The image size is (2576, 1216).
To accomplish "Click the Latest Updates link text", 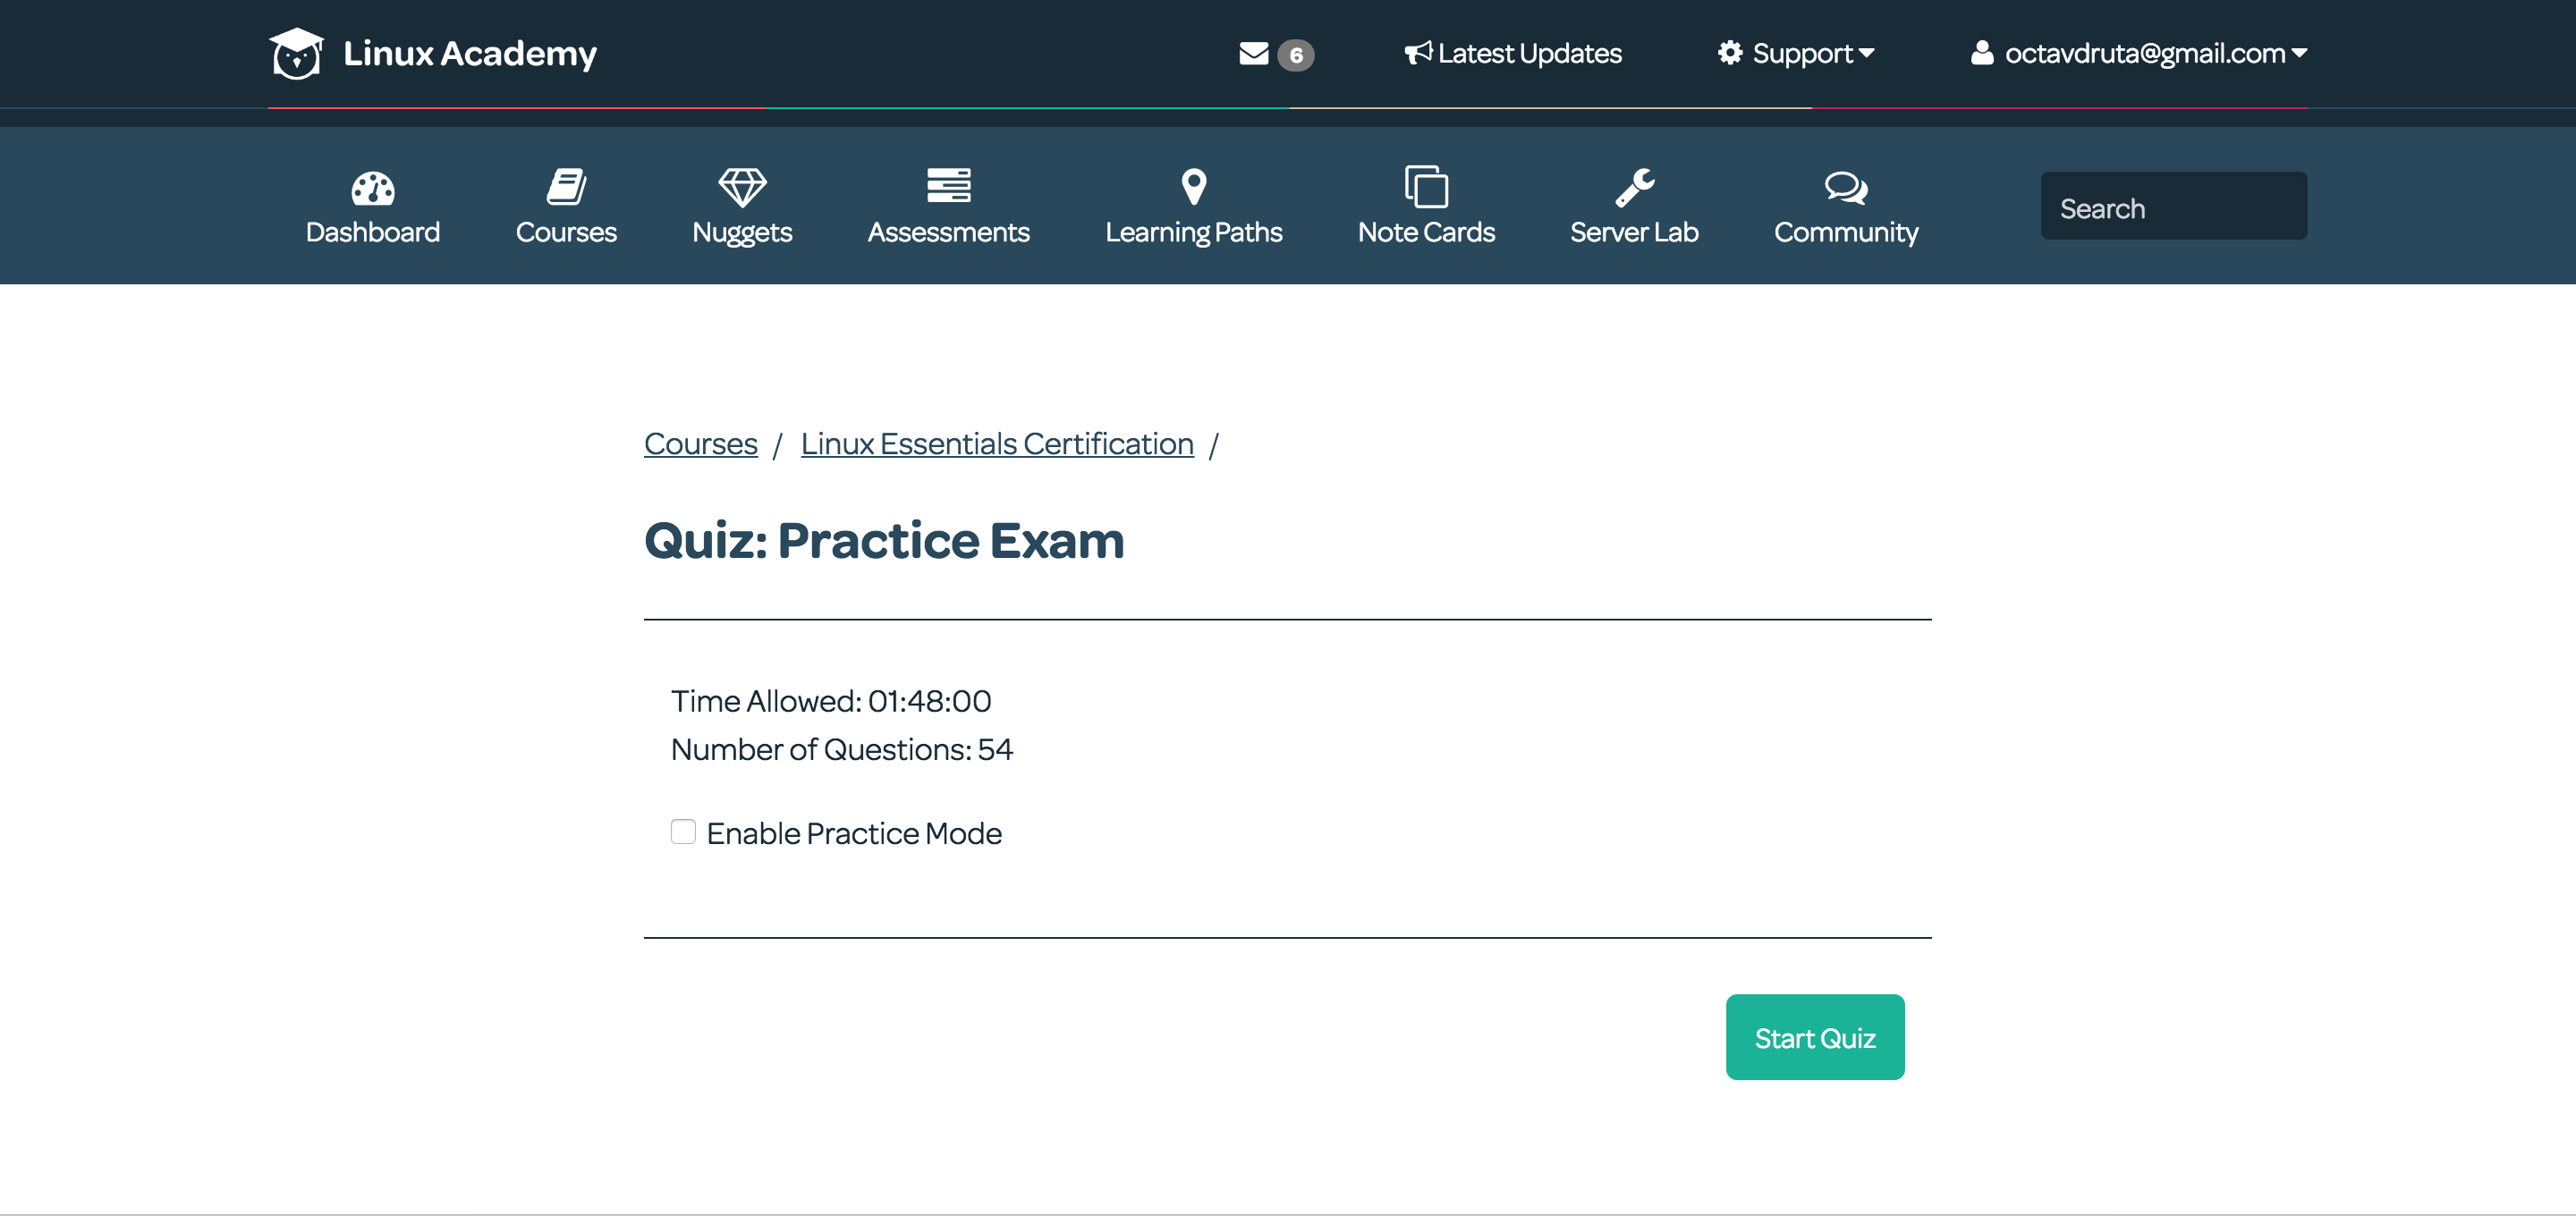I will [x=1530, y=53].
